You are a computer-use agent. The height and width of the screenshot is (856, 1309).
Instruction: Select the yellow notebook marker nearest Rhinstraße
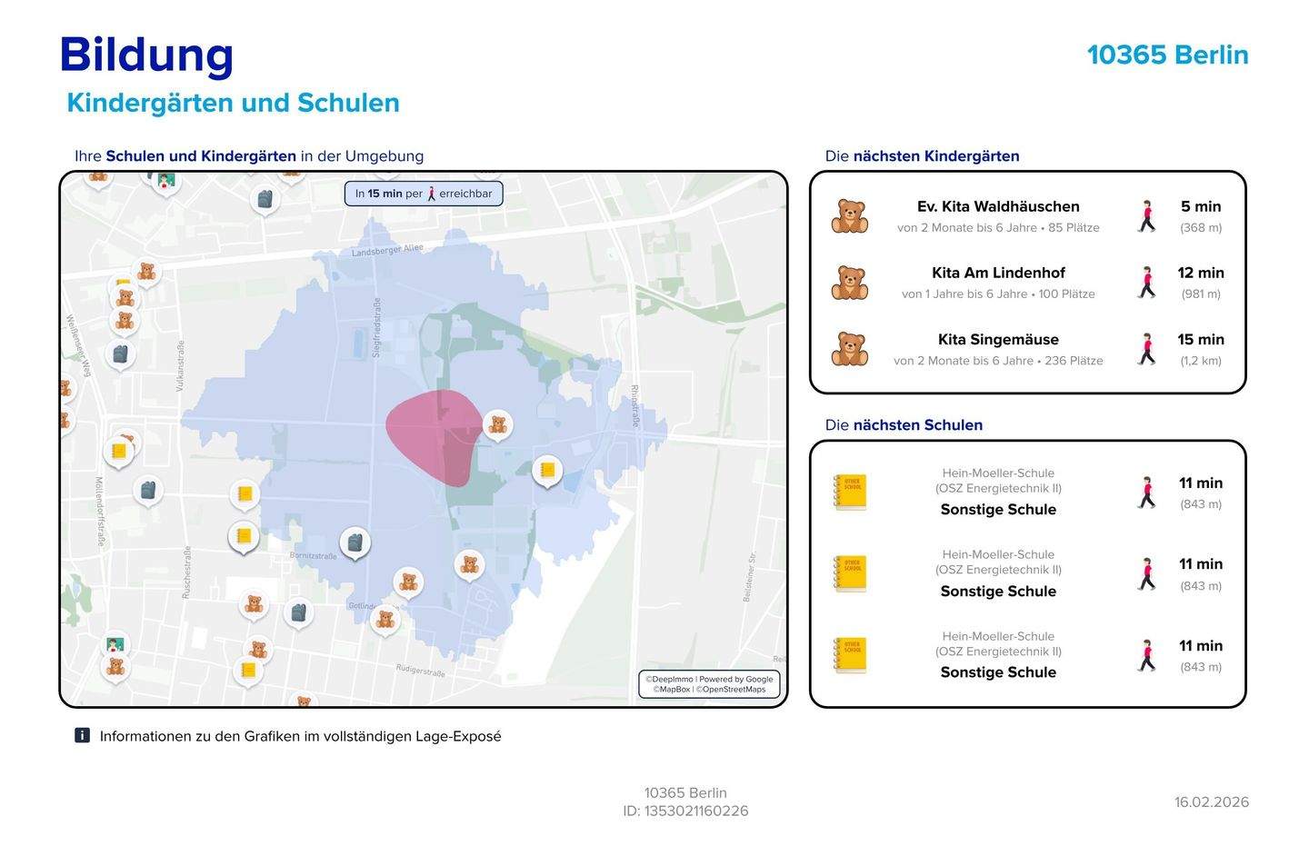546,470
